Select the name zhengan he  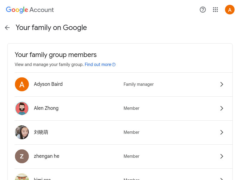[46, 156]
